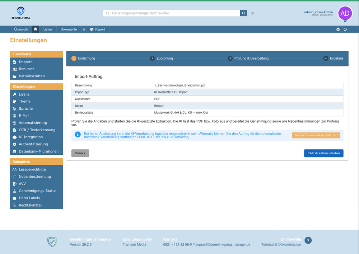
Task: Open the AD user avatar menu
Action: point(345,13)
